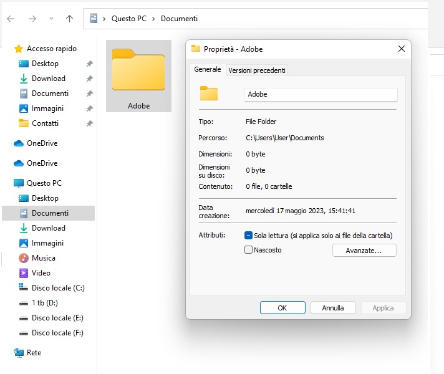Open Desktop under Questo PC
444x374 pixels.
(45, 198)
